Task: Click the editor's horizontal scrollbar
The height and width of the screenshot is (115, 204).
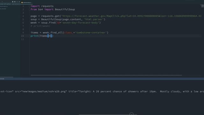Action: pyautogui.click(x=106, y=75)
